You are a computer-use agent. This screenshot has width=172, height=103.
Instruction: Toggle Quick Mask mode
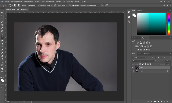coord(2,85)
